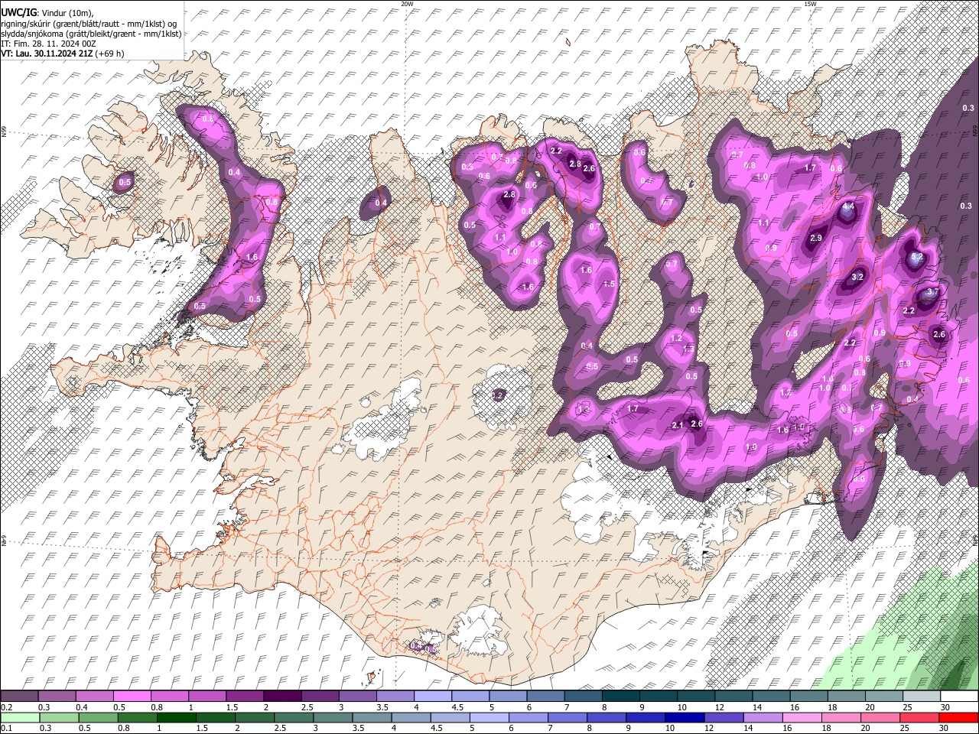Viewport: 979px width, 734px height.
Task: Click the 2.9 precipitation value on the map
Action: click(x=815, y=239)
